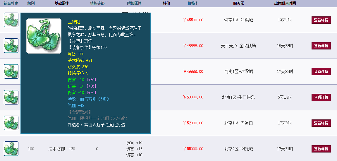This screenshot has width=337, height=161.
Task: Click the jade earring icon in the ￥45500.00 row
Action: coord(11,20)
